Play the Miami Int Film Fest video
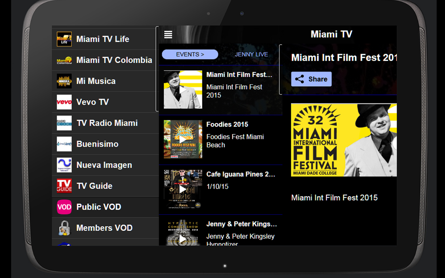This screenshot has height=278, width=445. point(183,90)
